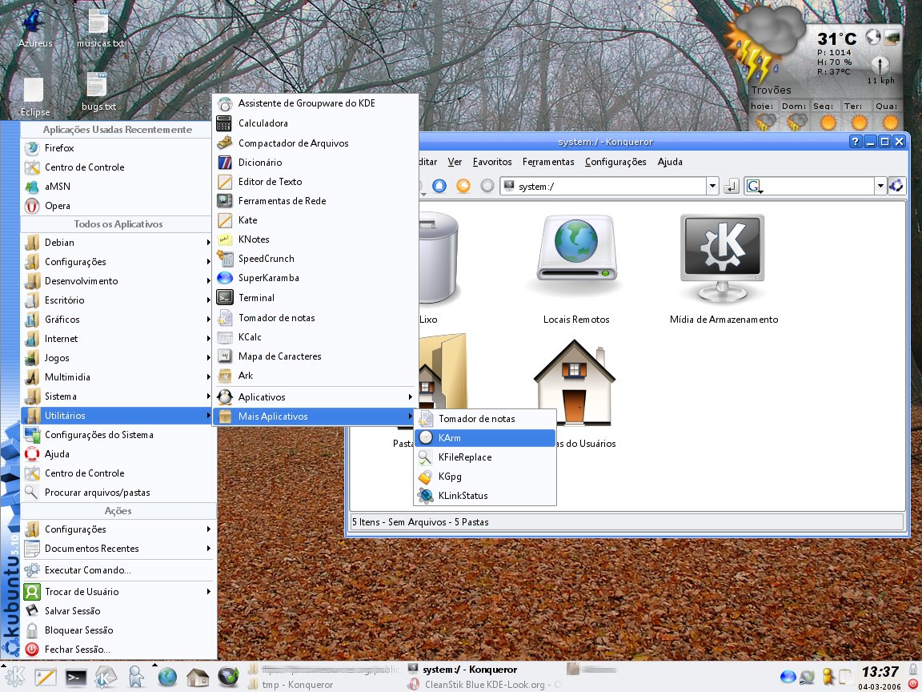Open the Eclipse desktop icon
The height and width of the screenshot is (692, 922).
[34, 97]
